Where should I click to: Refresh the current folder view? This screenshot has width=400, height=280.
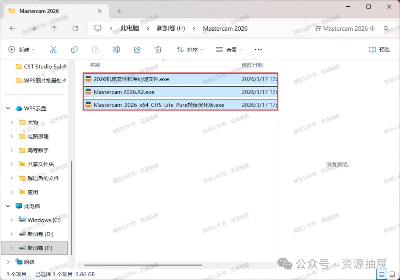(75, 28)
